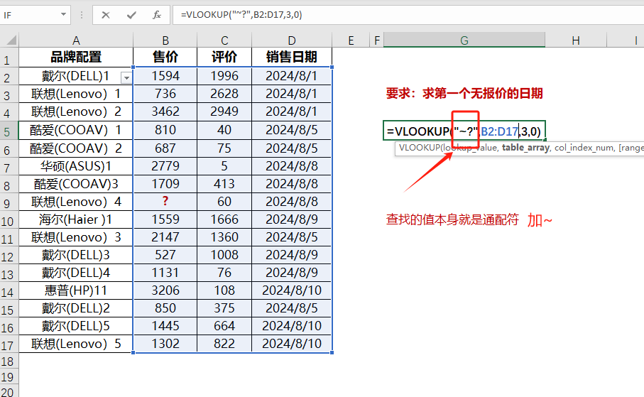This screenshot has height=397, width=644.
Task: Select column G header
Action: tap(464, 40)
